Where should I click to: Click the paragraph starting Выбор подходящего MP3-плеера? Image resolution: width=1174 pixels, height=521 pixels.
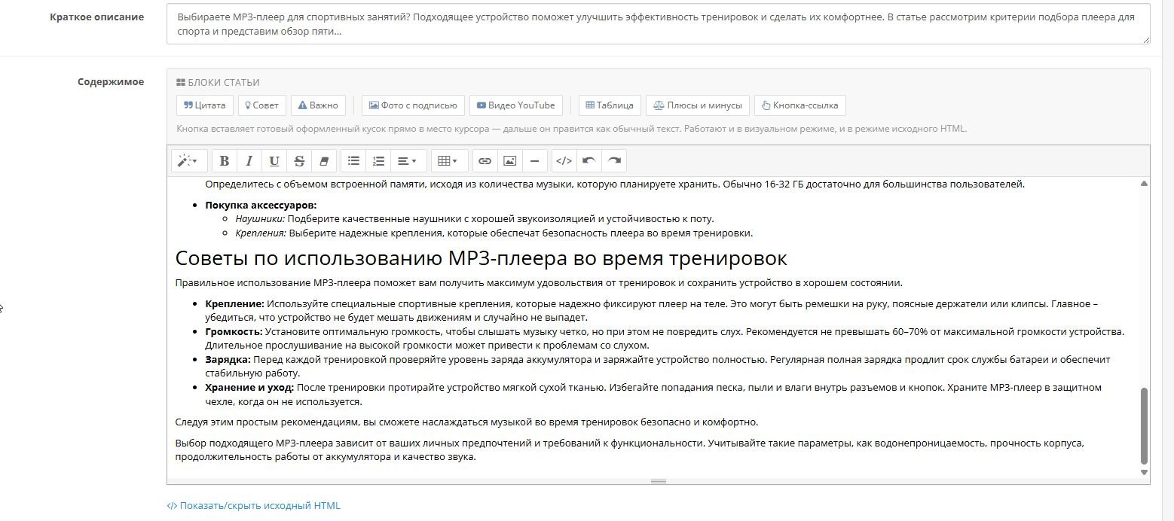(629, 450)
